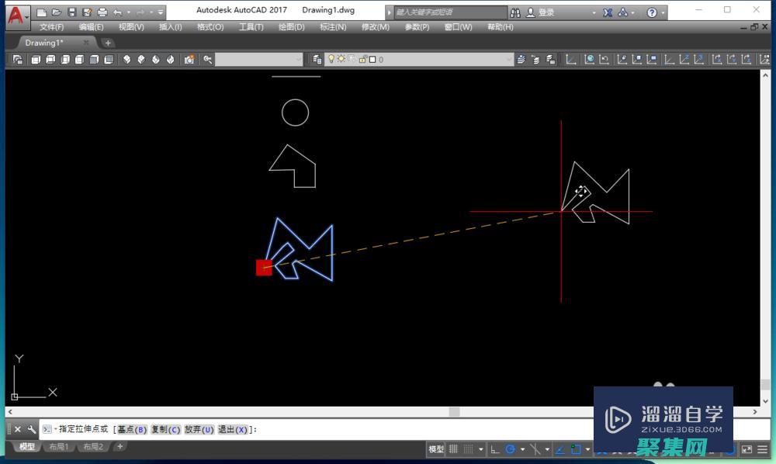This screenshot has width=776, height=464.
Task: Click the layer lightbulb on/off icon
Action: pyautogui.click(x=331, y=59)
